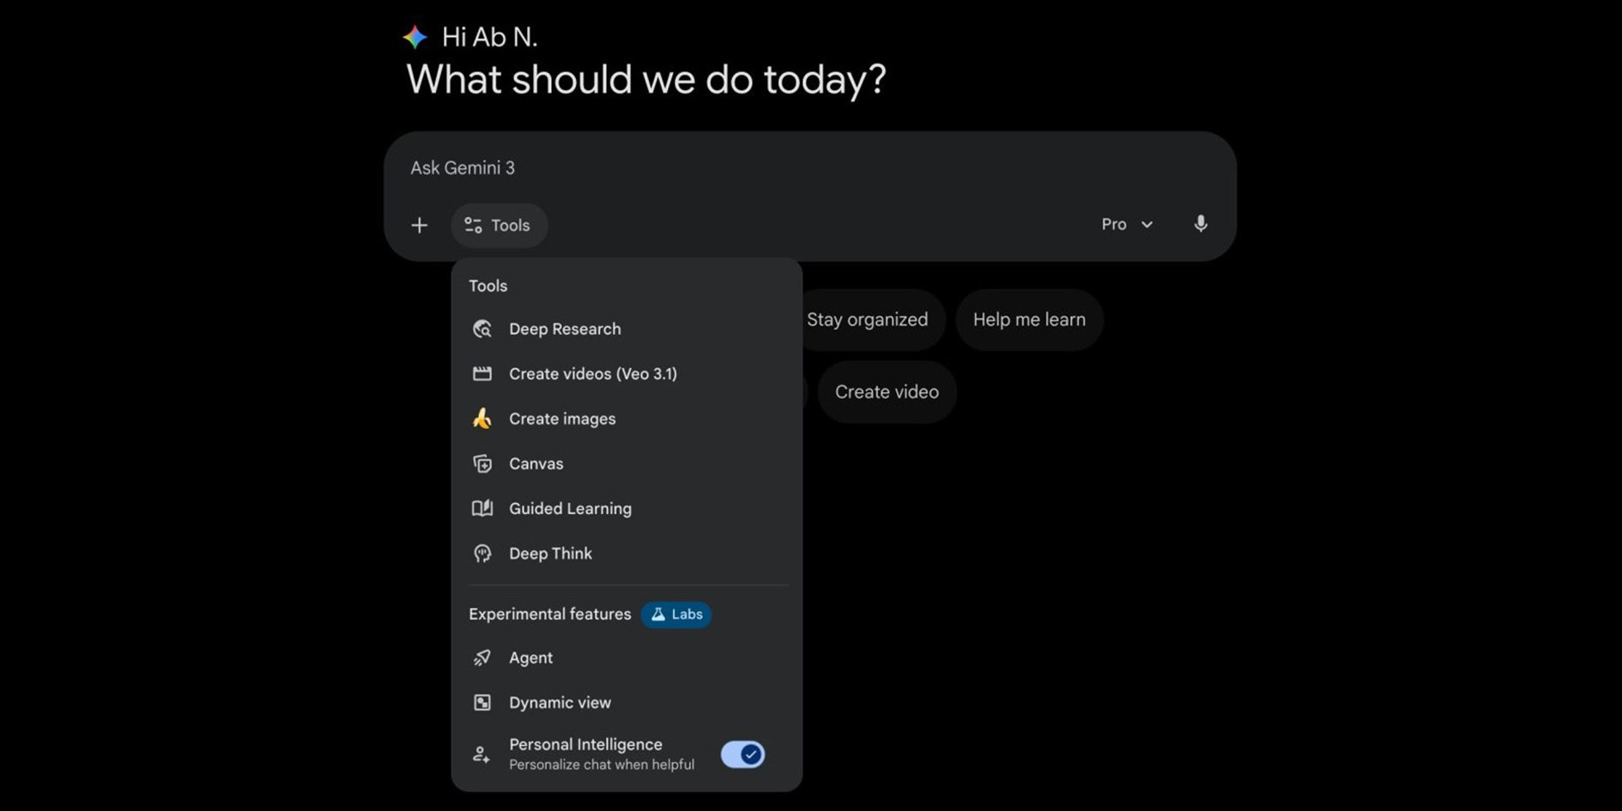Open the Pro model dropdown

point(1127,224)
